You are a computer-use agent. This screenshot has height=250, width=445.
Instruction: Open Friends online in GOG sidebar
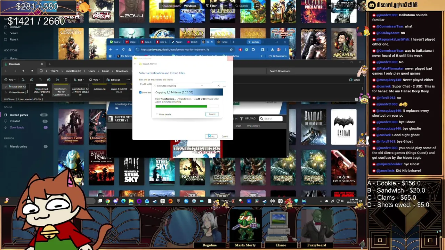pos(18,147)
